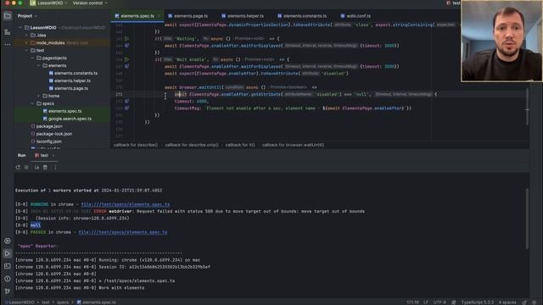The width and height of the screenshot is (543, 305).
Task: Click 'callback for describe()' breadcrumb
Action: point(136,145)
